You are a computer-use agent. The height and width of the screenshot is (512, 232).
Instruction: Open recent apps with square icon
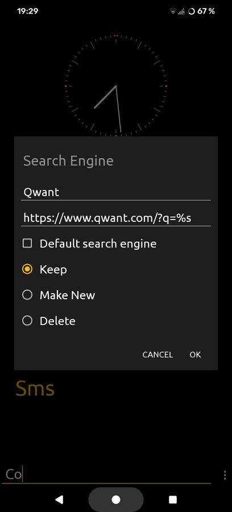[x=173, y=499]
